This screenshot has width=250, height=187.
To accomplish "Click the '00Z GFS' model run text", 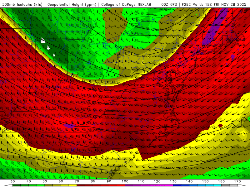I will click(169, 4).
